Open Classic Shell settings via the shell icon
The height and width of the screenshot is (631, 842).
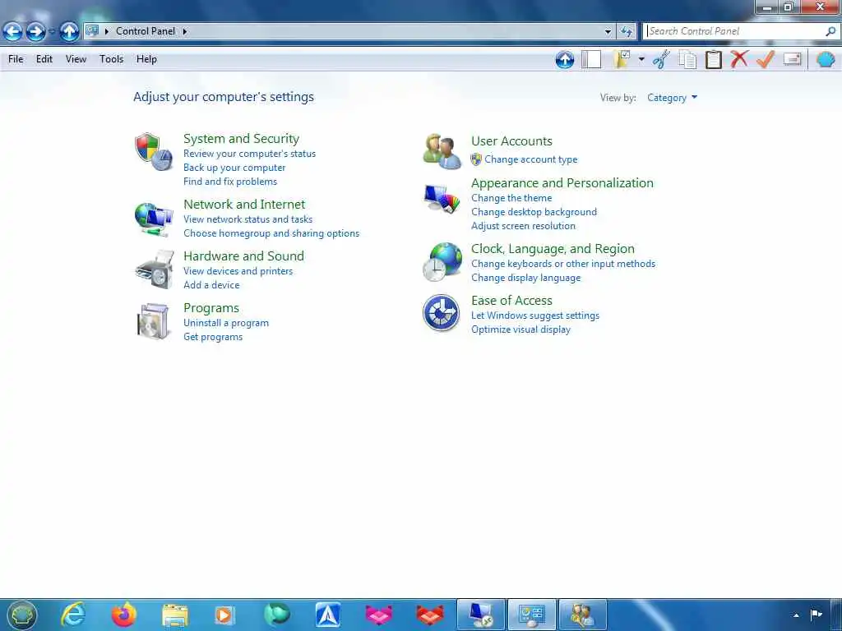click(x=826, y=59)
